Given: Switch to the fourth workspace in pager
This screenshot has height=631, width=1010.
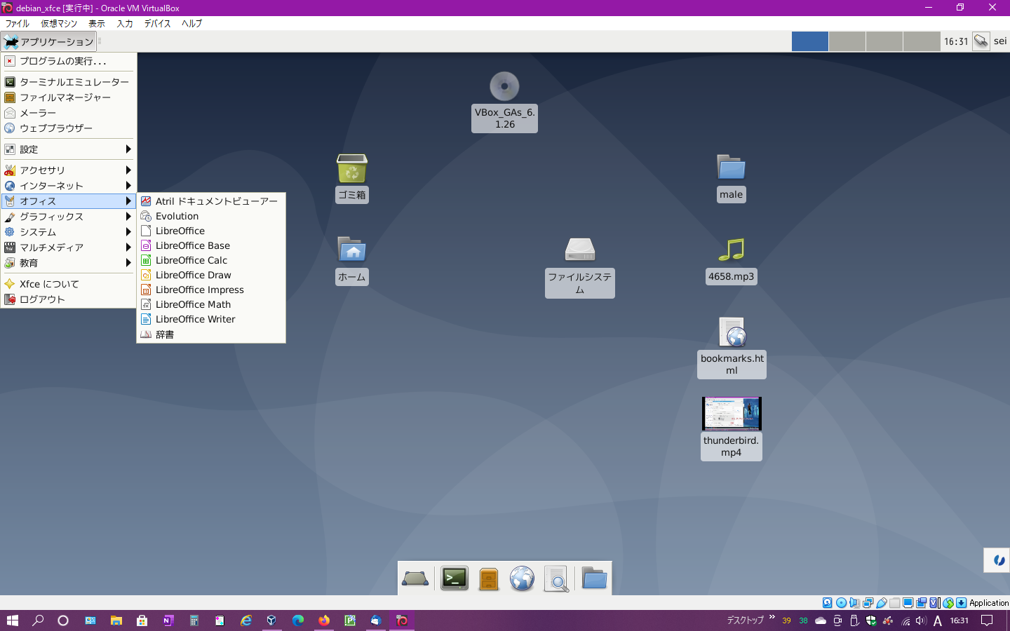Looking at the screenshot, I should 922,41.
